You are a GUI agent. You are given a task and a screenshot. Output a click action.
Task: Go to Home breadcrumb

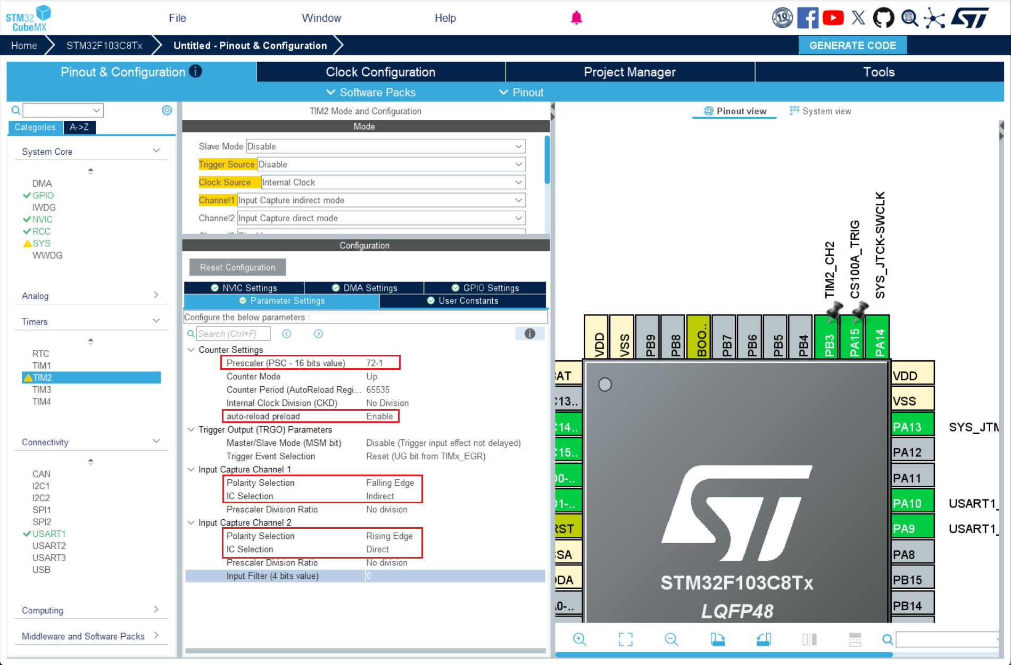tap(24, 46)
